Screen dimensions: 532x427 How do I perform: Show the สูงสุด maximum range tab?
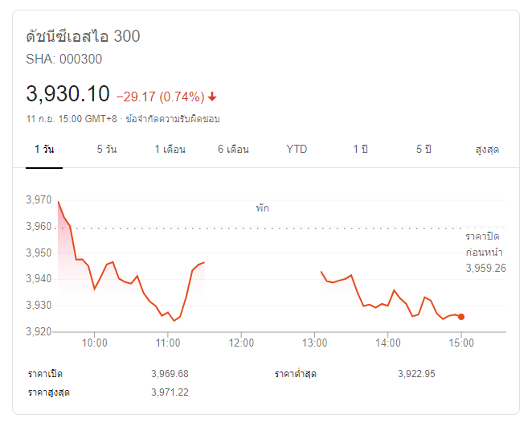[487, 150]
